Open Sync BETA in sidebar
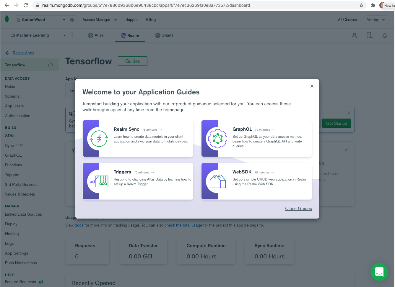Image resolution: width=395 pixels, height=287 pixels. click(x=14, y=145)
